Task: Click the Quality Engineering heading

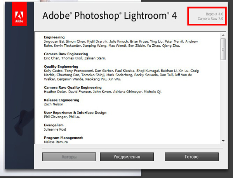Action: click(x=61, y=66)
